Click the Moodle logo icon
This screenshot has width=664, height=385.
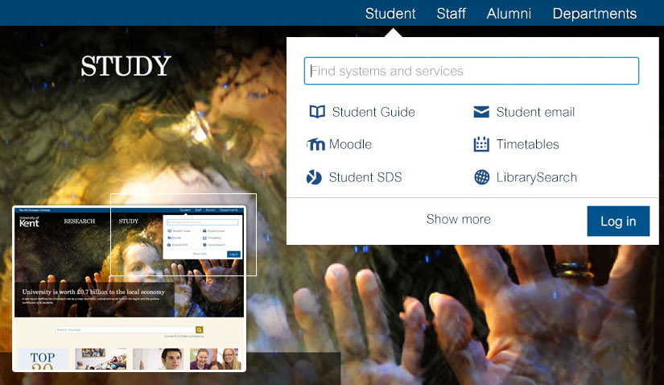click(316, 145)
